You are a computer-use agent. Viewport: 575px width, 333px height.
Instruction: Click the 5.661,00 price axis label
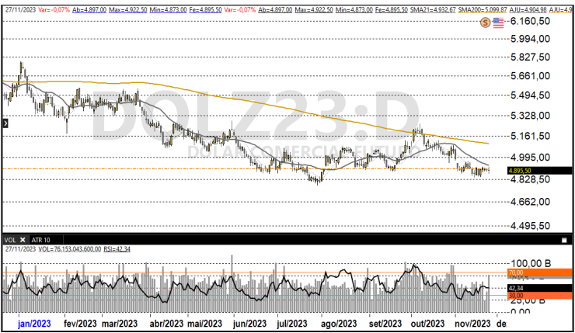click(x=530, y=76)
